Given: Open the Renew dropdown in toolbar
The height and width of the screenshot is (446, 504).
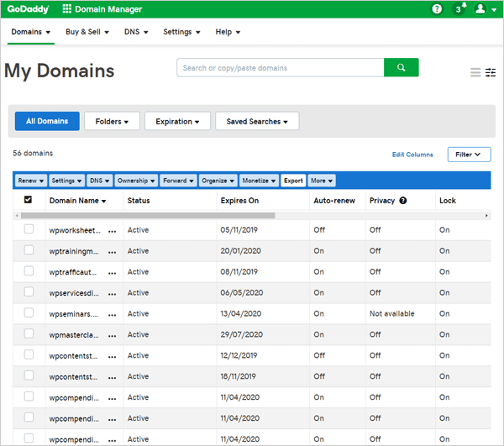Looking at the screenshot, I should (31, 181).
